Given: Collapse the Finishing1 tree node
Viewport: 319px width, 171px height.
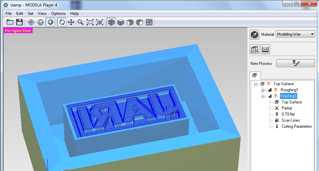Looking at the screenshot, I should pos(263,96).
